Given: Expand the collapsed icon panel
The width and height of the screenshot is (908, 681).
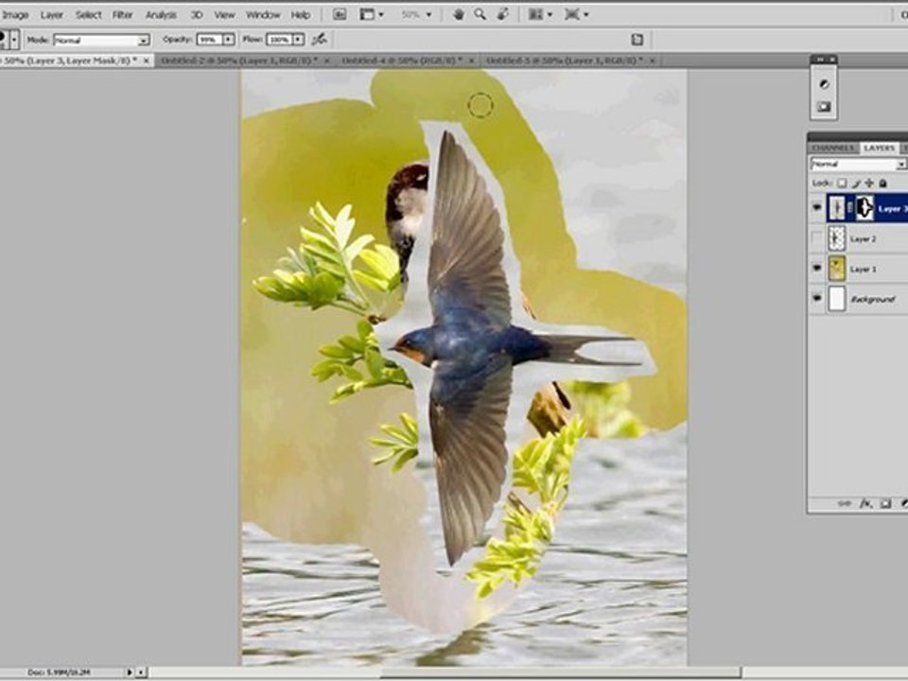Looking at the screenshot, I should [x=819, y=59].
